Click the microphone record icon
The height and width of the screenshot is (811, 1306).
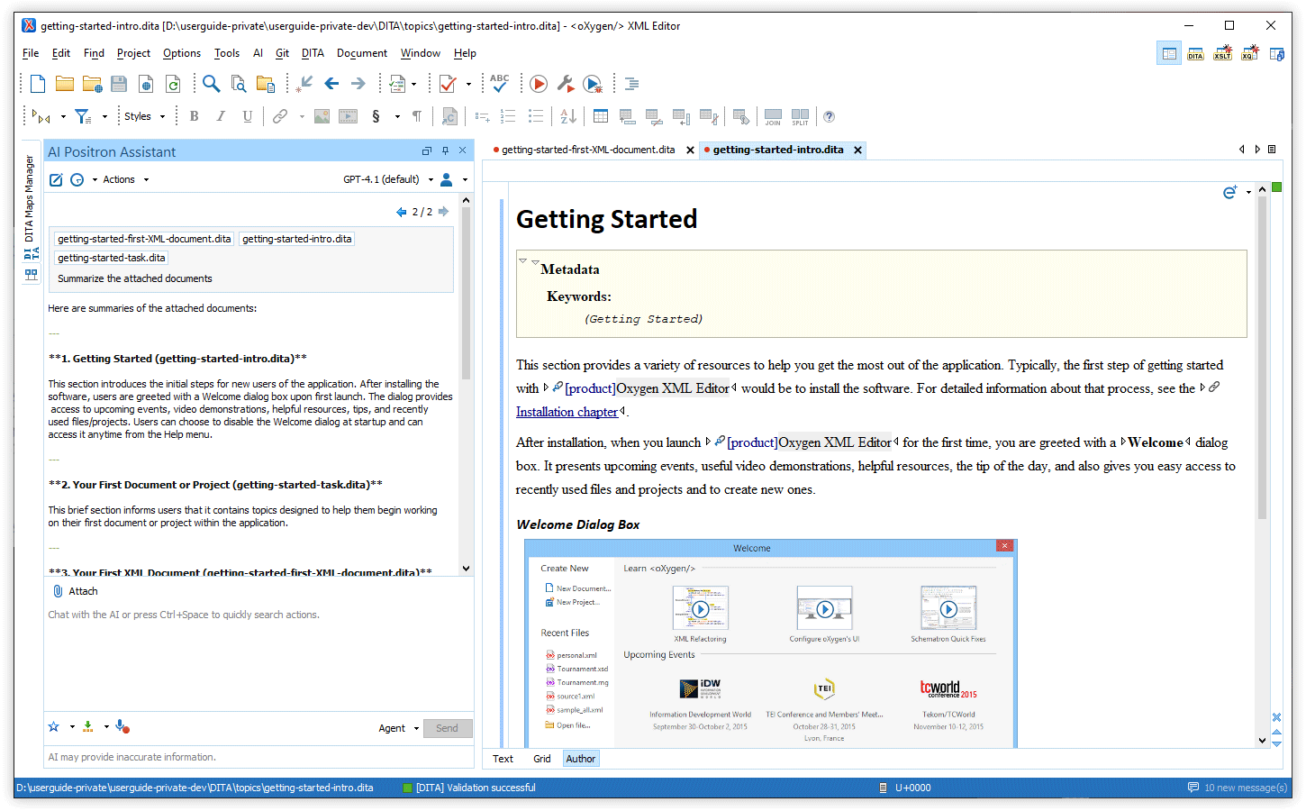122,727
